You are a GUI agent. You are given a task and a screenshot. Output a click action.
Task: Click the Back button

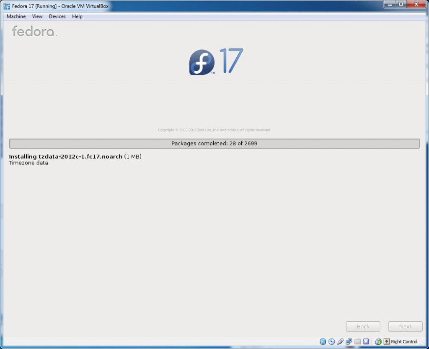363,326
